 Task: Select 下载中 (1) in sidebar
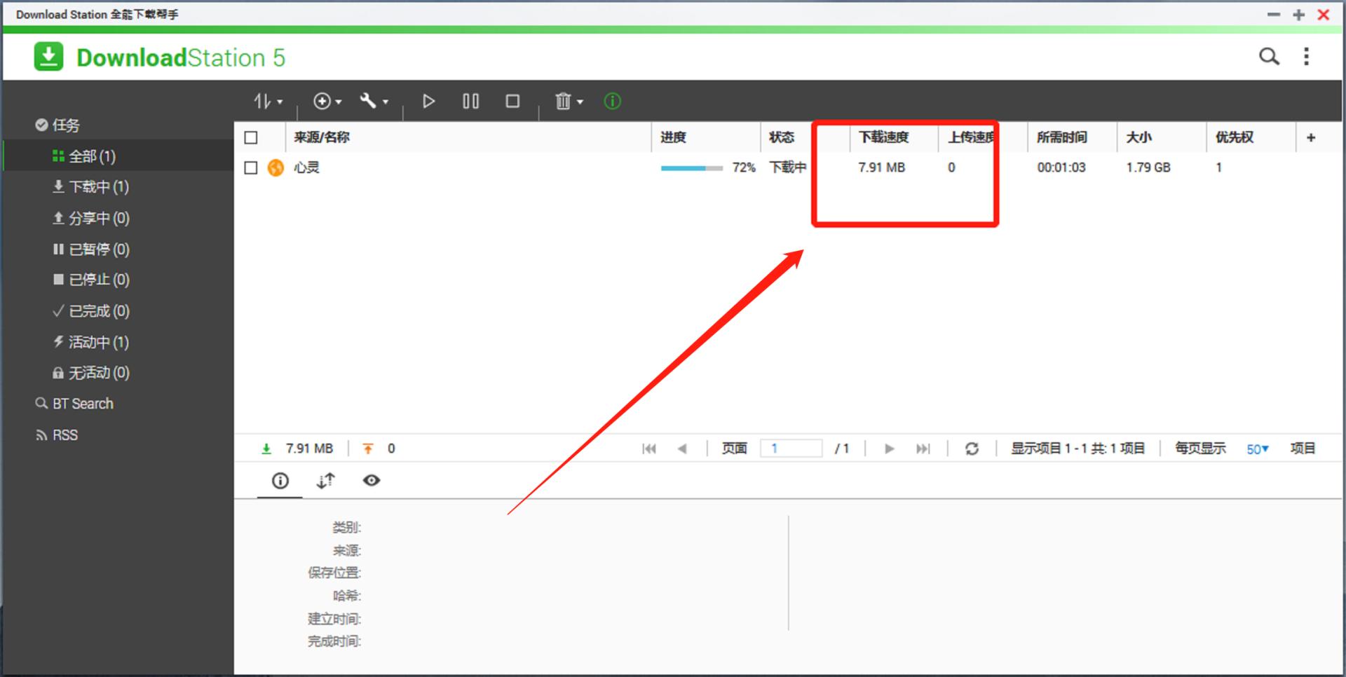(98, 187)
